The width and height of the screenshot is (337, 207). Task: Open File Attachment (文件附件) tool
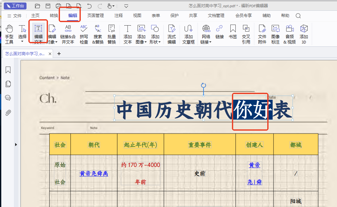[x=262, y=34]
